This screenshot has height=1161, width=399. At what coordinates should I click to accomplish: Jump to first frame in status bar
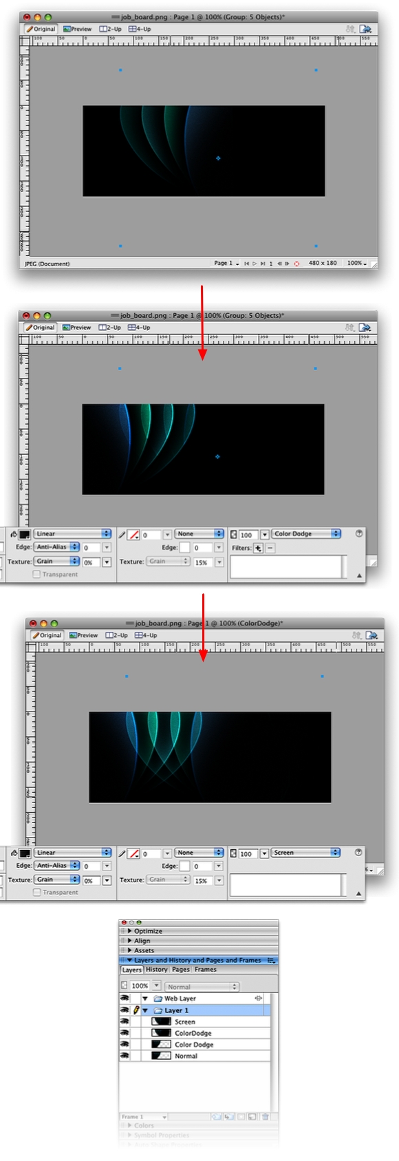(246, 264)
